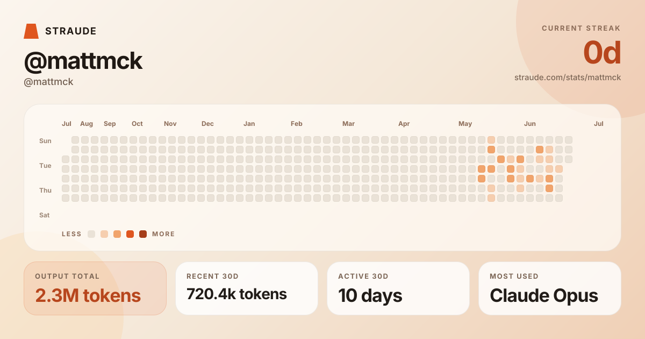This screenshot has height=339, width=645.
Task: Click the Jun month label
Action: point(530,124)
